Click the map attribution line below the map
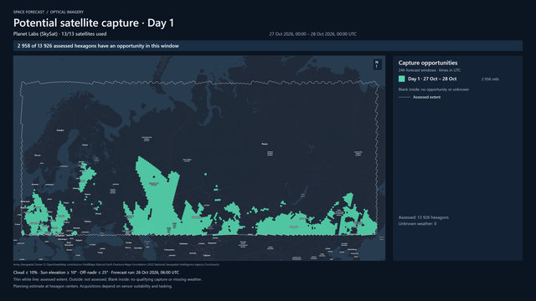The image size is (536, 301). 116,264
